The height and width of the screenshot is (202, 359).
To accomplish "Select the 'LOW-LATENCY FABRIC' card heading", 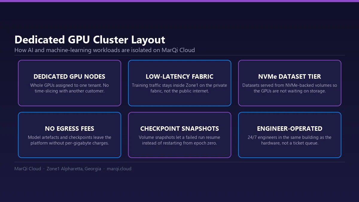I will [180, 77].
